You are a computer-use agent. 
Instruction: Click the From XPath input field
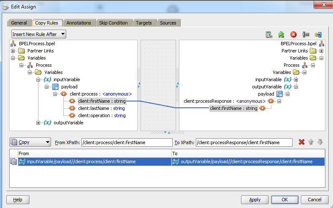coord(127,142)
